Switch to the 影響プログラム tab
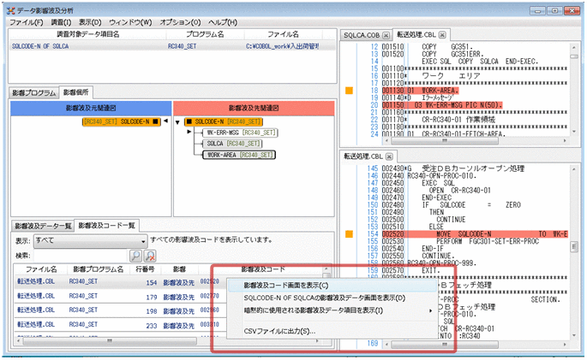 pyautogui.click(x=34, y=93)
